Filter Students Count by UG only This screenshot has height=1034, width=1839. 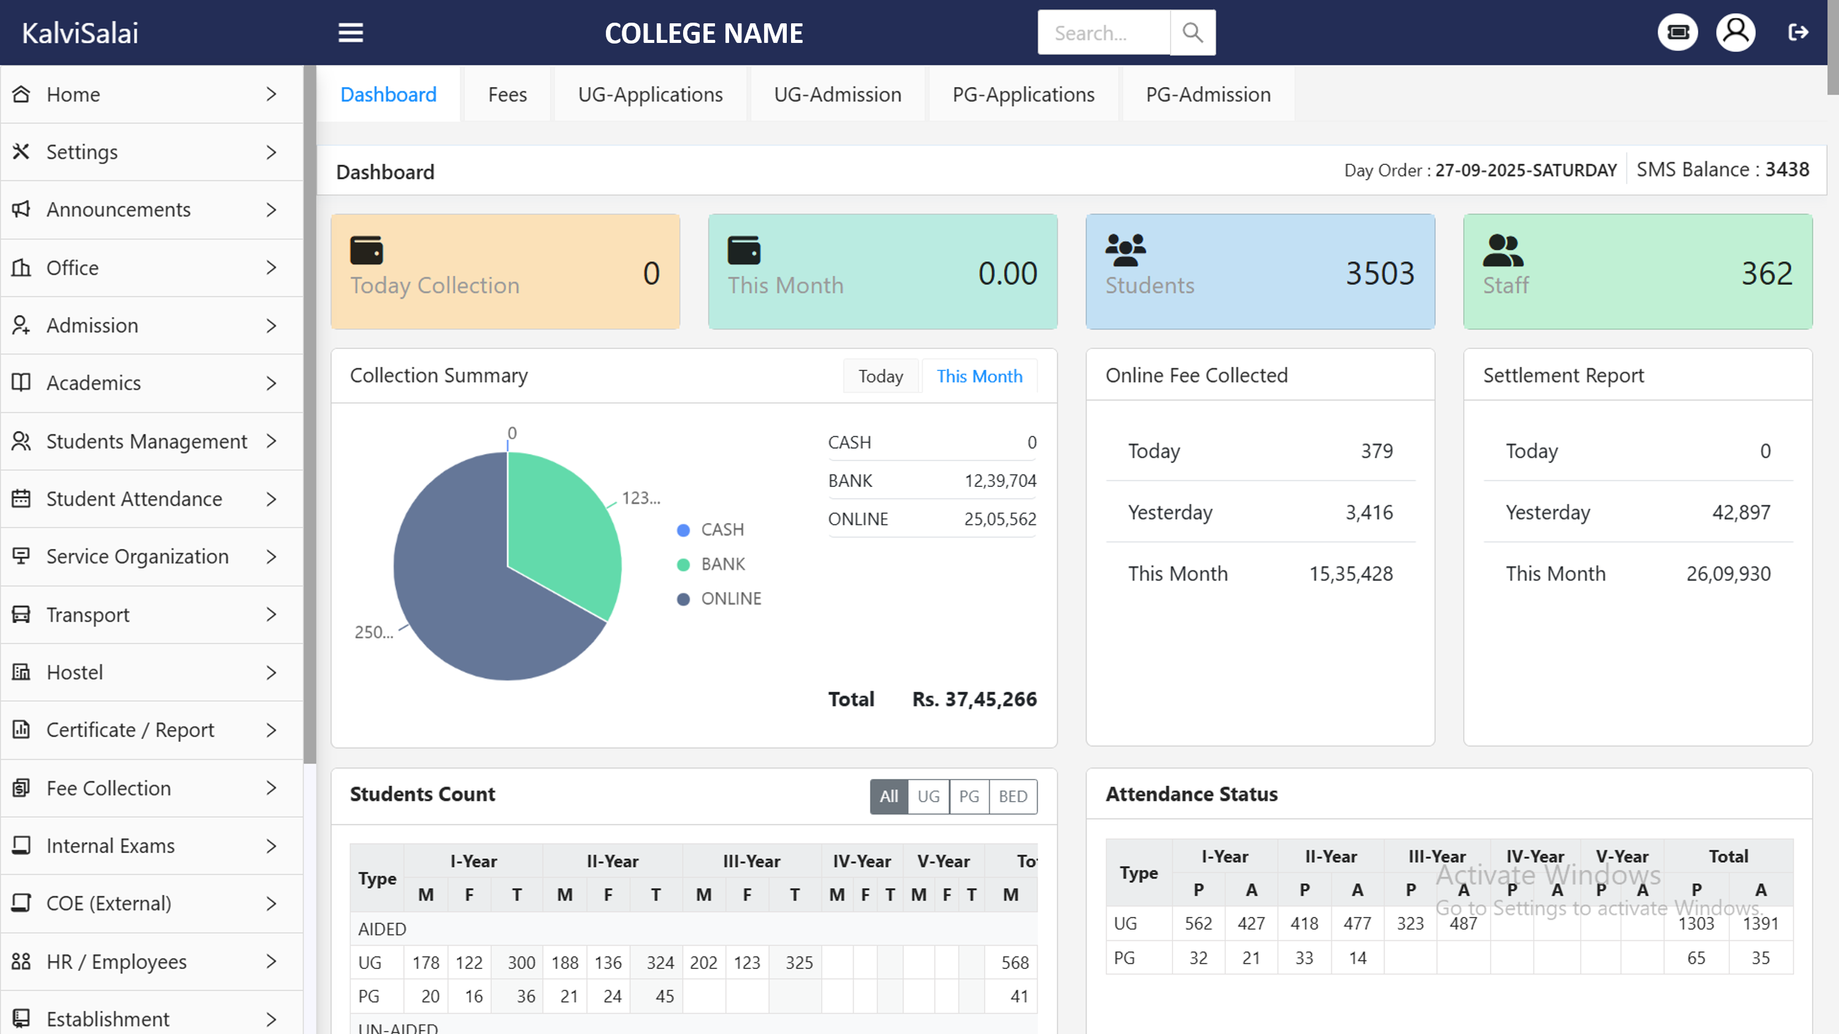tap(927, 796)
